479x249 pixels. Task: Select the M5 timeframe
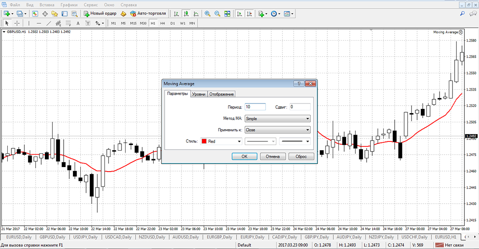click(x=123, y=23)
